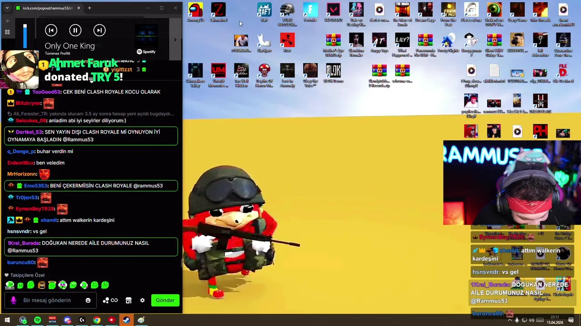Launch VALORANT desktop shortcut
This screenshot has width=581, height=326.
pyautogui.click(x=333, y=13)
